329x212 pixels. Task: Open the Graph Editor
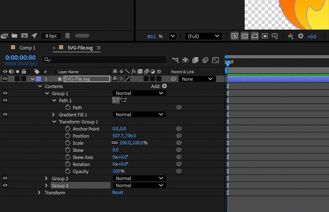(x=215, y=60)
